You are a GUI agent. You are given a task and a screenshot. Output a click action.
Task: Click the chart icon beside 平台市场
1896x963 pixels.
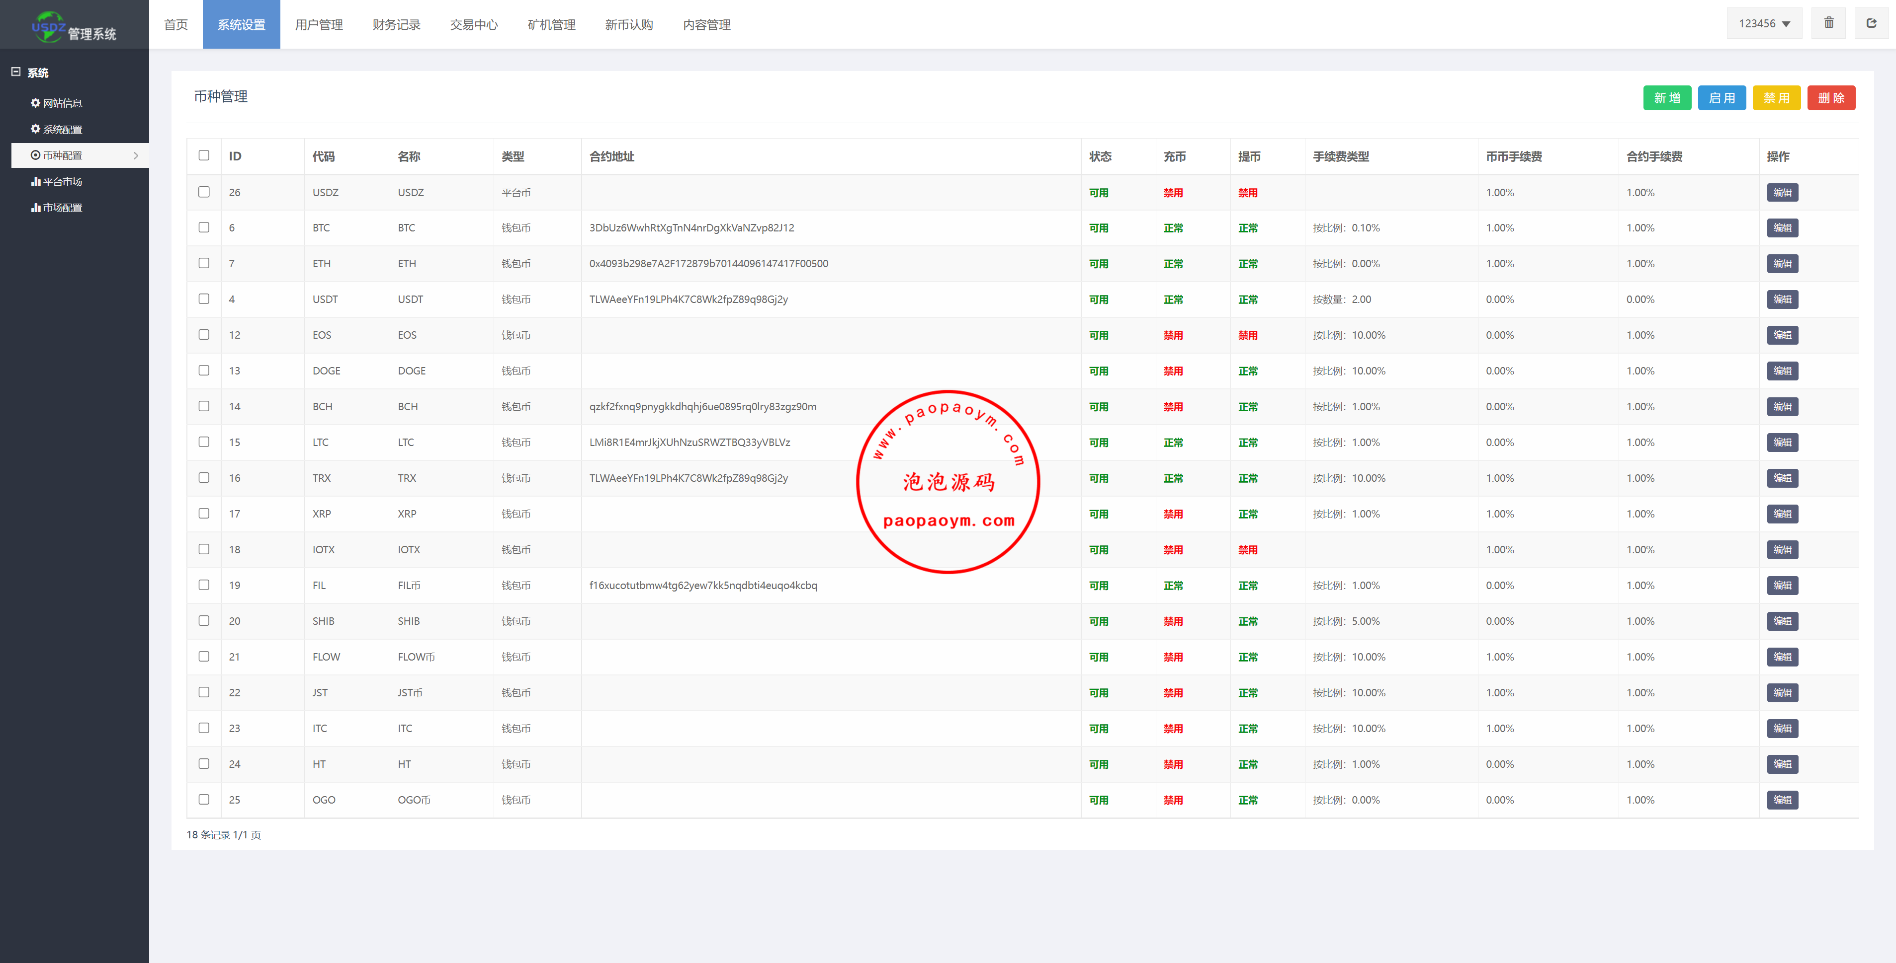(35, 182)
